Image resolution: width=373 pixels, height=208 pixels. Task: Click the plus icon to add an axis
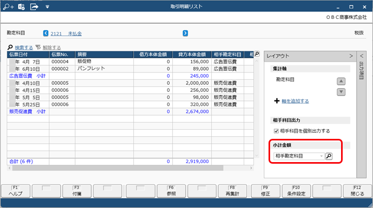(x=277, y=101)
